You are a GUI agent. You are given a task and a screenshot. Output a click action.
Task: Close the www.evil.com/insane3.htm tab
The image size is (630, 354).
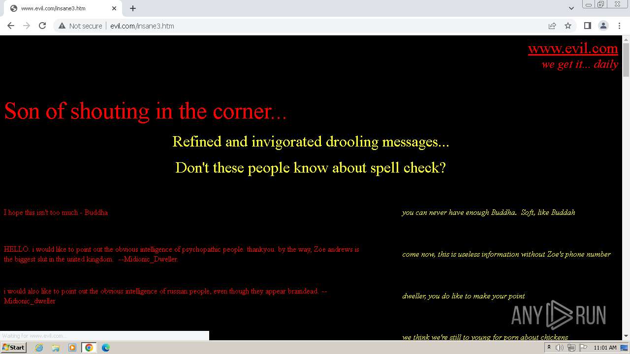pyautogui.click(x=114, y=8)
